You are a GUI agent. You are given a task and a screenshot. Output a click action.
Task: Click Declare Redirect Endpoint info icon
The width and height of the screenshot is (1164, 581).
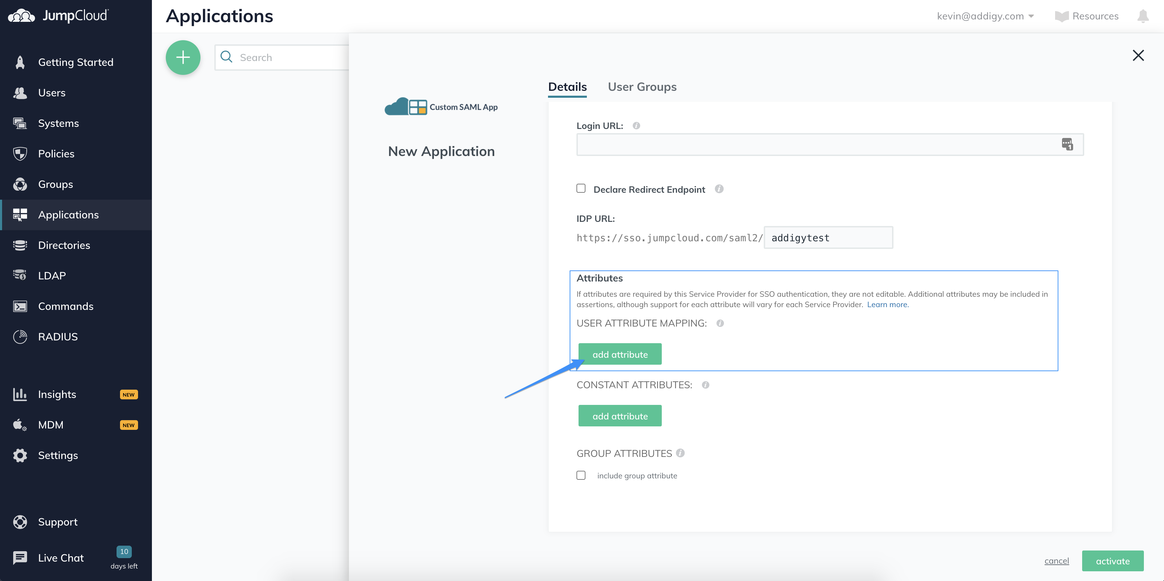pyautogui.click(x=719, y=189)
